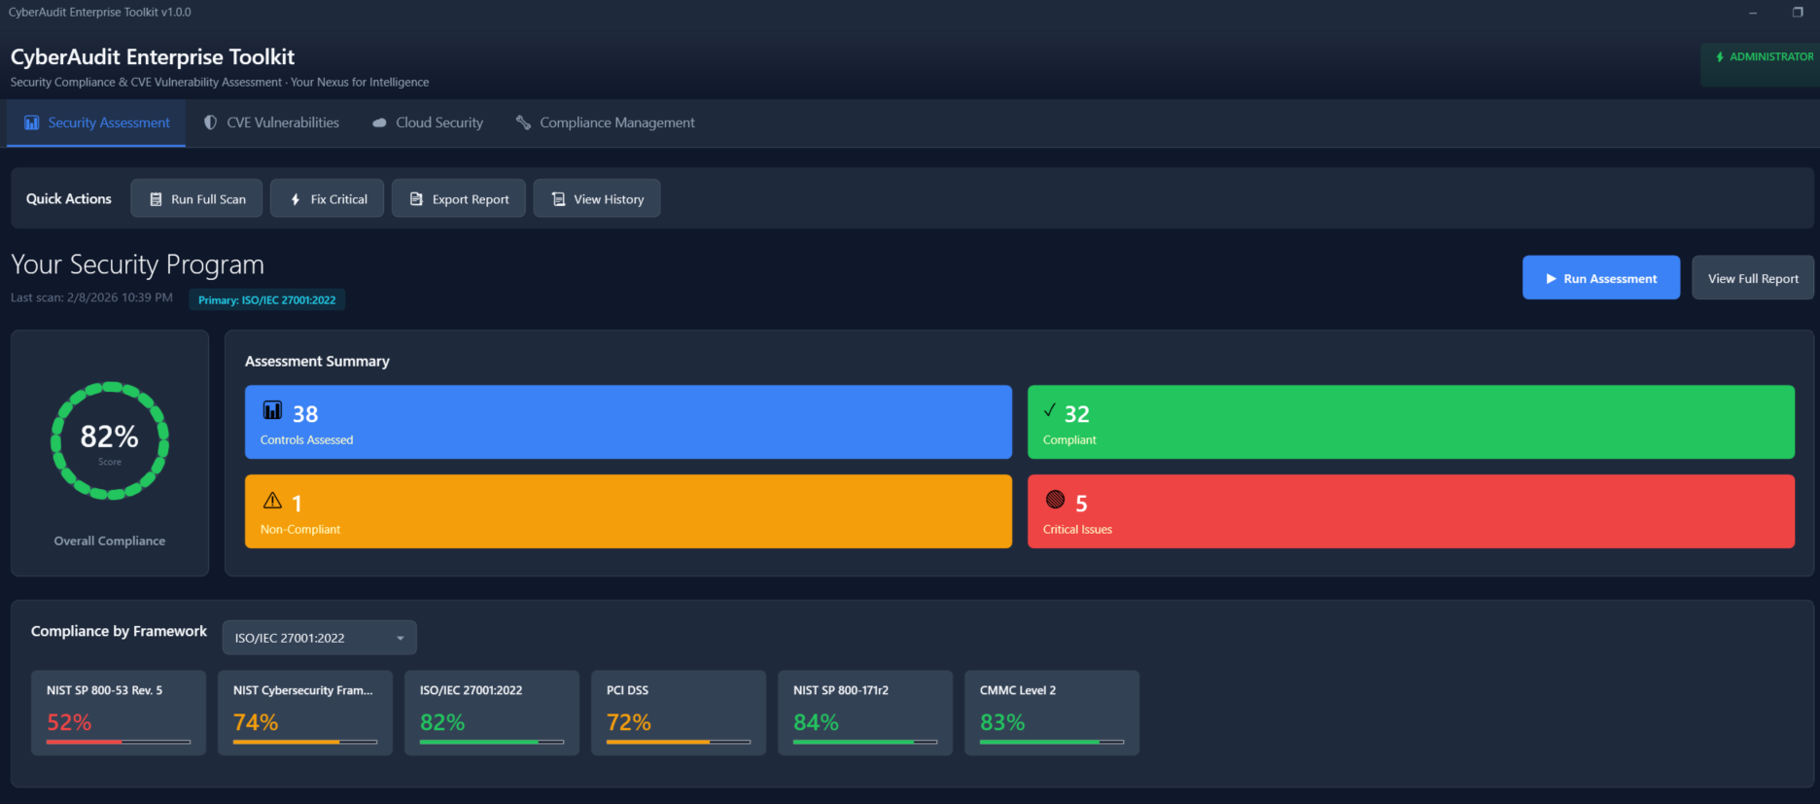Screen dimensions: 1820x804
Task: Click the blue Controls Assessed tile
Action: [628, 422]
